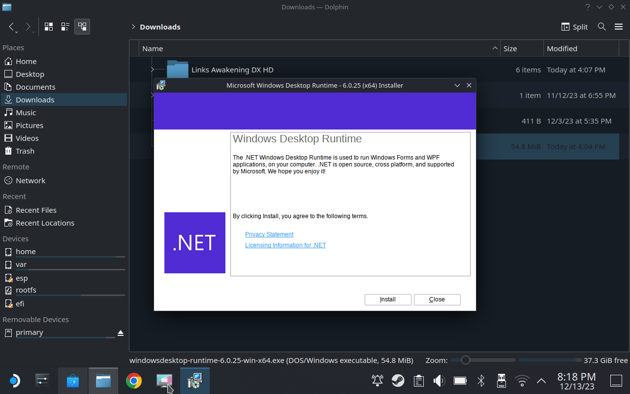Select Desktop in Places panel
Viewport: 630px width, 394px height.
(64, 74)
